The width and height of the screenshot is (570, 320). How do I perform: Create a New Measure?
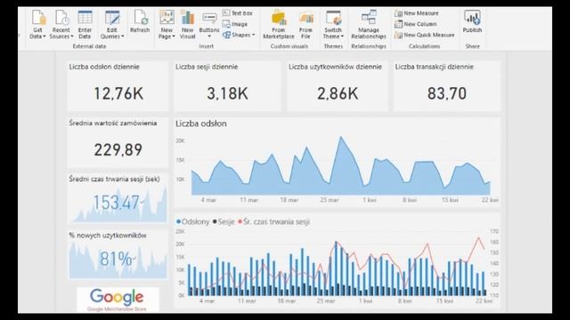pos(417,13)
